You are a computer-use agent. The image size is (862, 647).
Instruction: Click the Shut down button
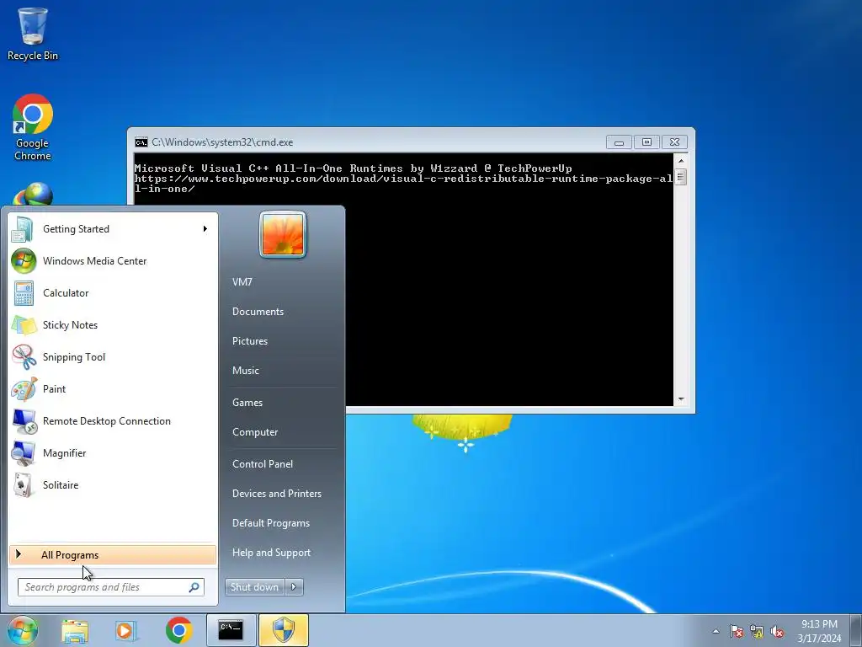coord(254,587)
